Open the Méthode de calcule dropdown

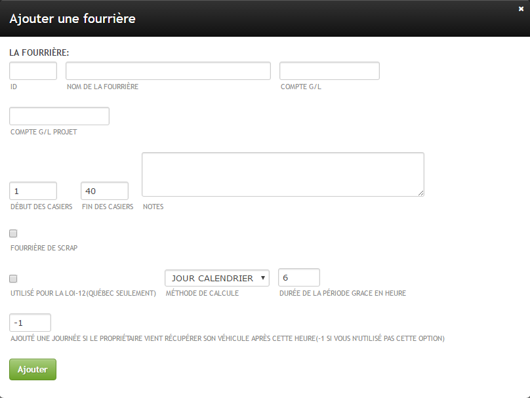[216, 278]
